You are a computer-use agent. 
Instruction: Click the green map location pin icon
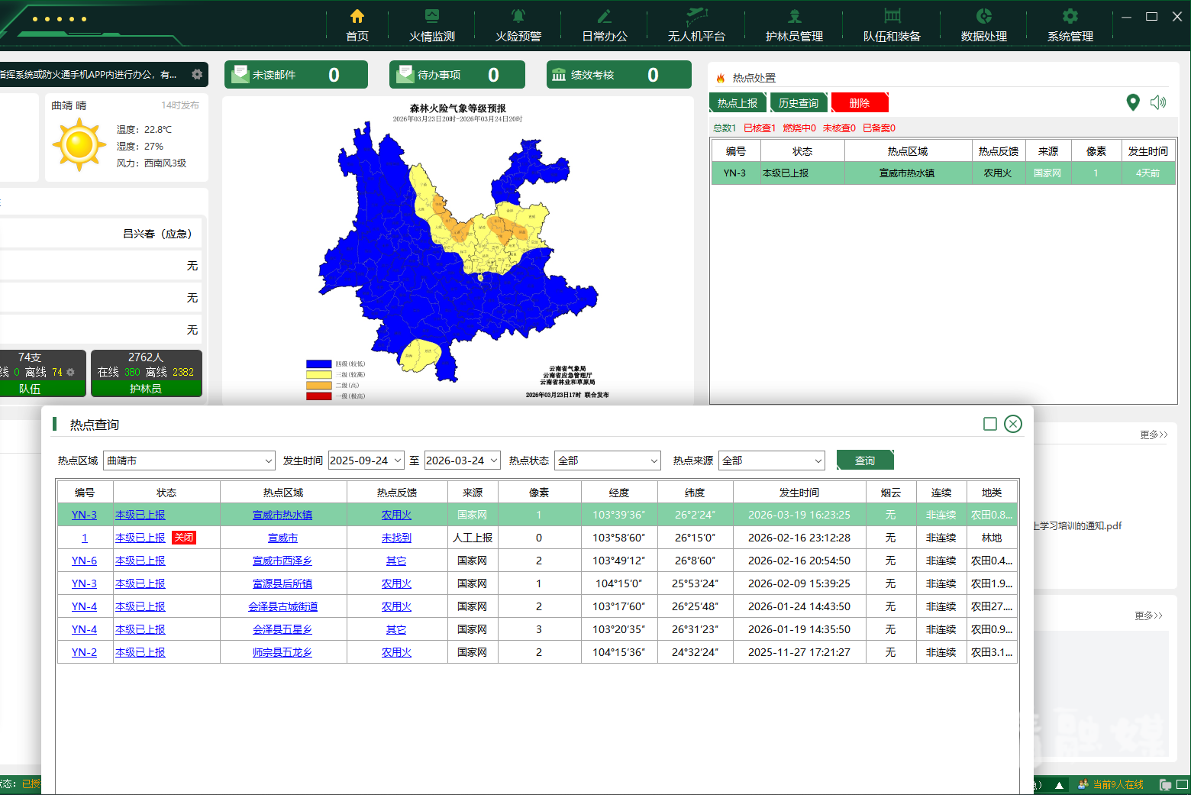point(1133,102)
